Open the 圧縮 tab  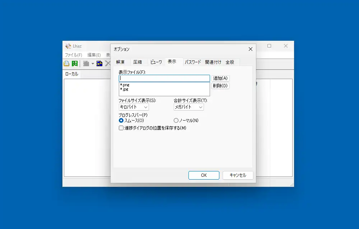(x=137, y=62)
